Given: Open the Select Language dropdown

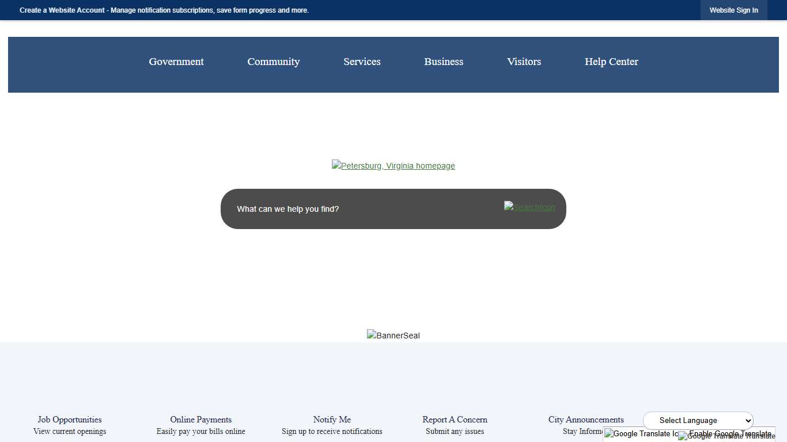Looking at the screenshot, I should pos(698,420).
